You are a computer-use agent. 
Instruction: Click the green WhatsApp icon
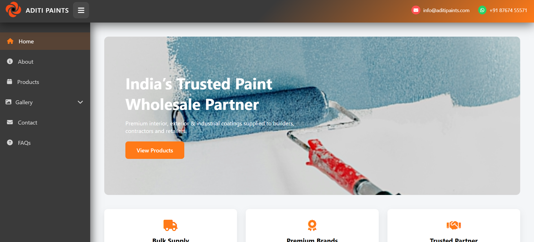[x=482, y=10]
